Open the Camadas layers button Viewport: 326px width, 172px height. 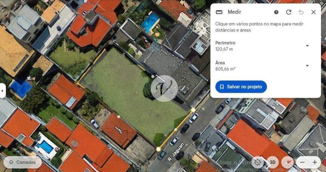[23, 162]
